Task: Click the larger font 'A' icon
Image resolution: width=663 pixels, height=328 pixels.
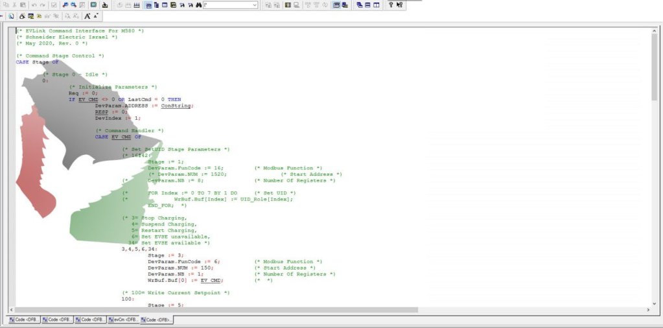Action: (x=87, y=16)
